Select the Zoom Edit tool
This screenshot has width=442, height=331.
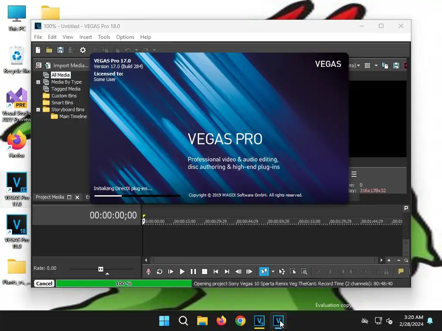tap(304, 272)
